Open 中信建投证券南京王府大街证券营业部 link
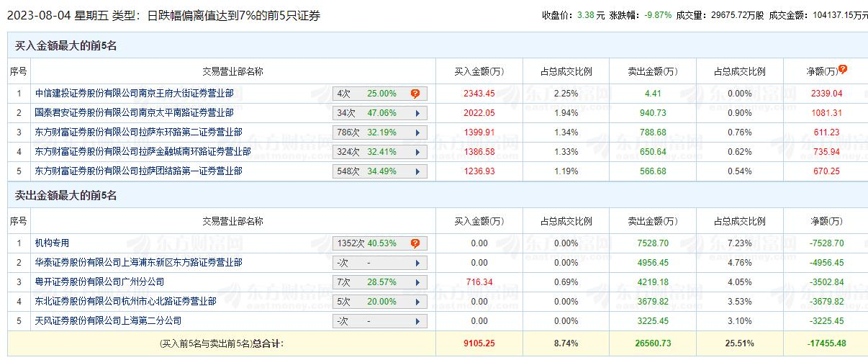The height and width of the screenshot is (360, 868). [134, 94]
